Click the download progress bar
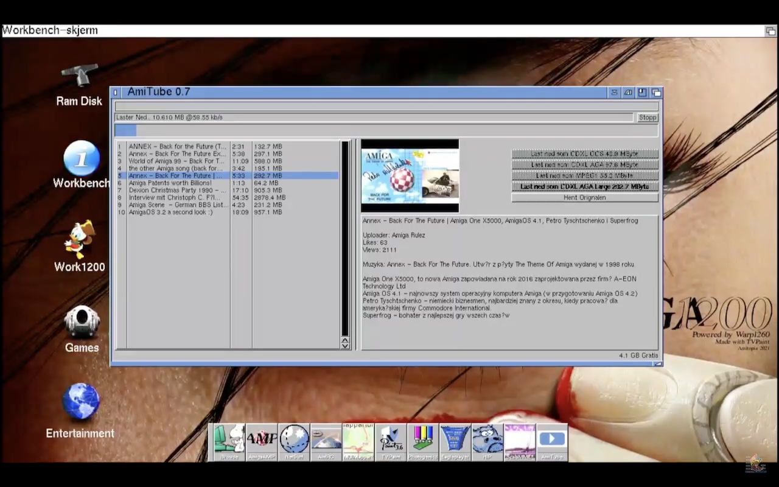 point(386,130)
